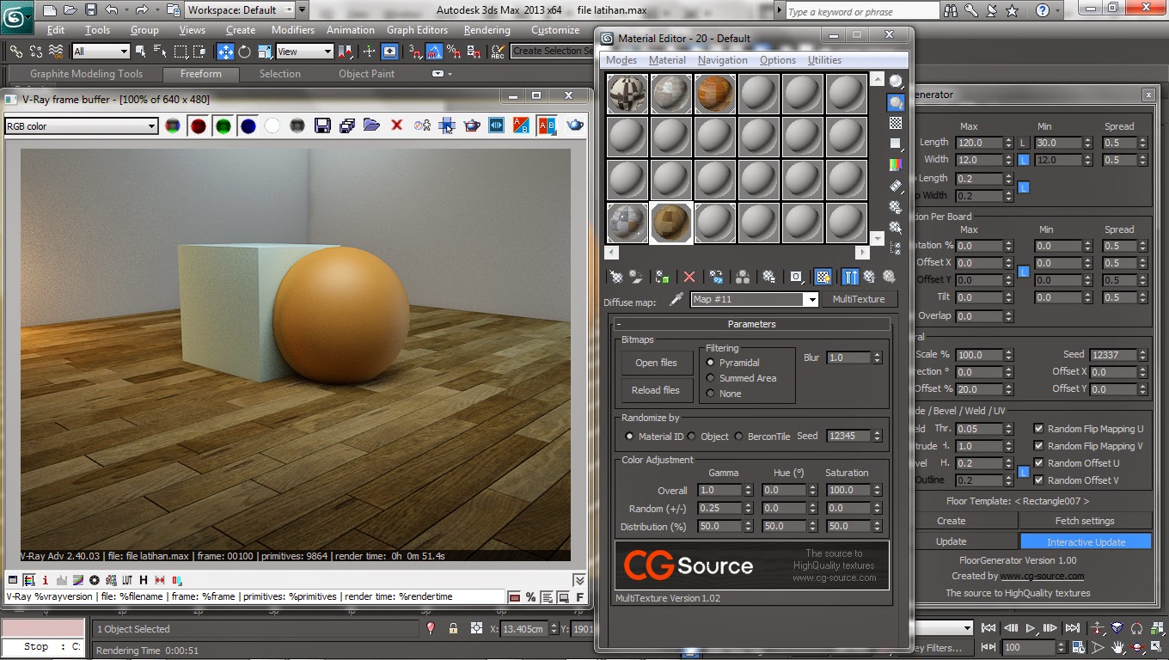Uncheck Random Flip Mapping V

coord(1039,445)
